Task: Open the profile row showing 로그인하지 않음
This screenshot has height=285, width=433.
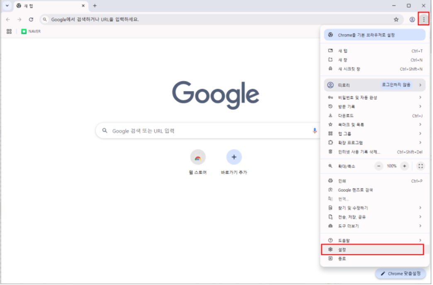Action: 375,85
